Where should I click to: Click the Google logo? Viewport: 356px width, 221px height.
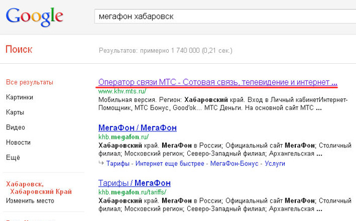(x=34, y=17)
